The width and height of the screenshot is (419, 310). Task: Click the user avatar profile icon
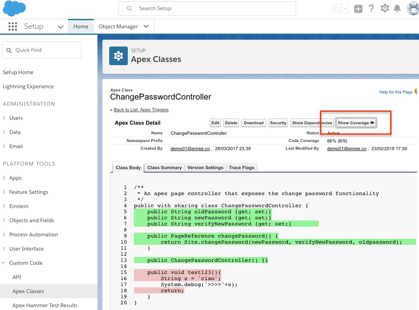tap(413, 8)
